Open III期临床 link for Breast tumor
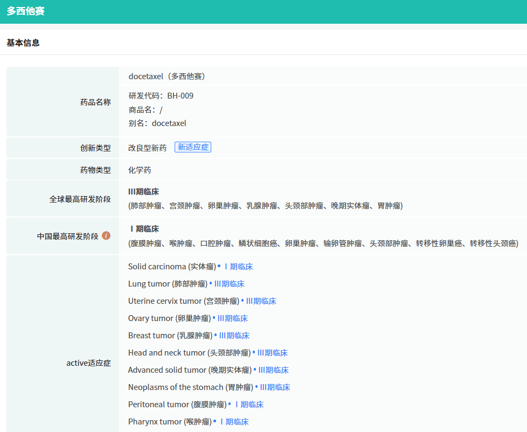Screen dimensions: 527x432 pos(234,336)
